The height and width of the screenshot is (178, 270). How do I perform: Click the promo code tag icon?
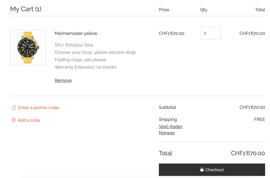tap(14, 108)
